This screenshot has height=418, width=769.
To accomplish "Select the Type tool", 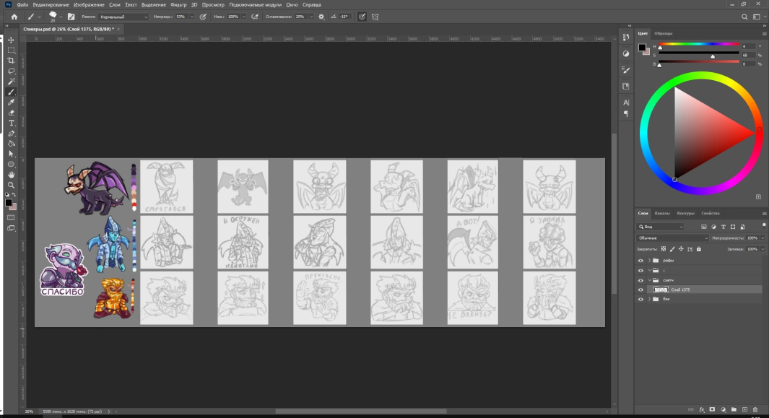I will pos(11,123).
